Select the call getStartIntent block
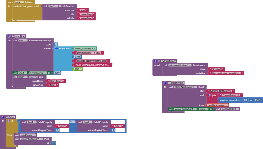Screen dimensions: 263x149 (x=227, y=109)
